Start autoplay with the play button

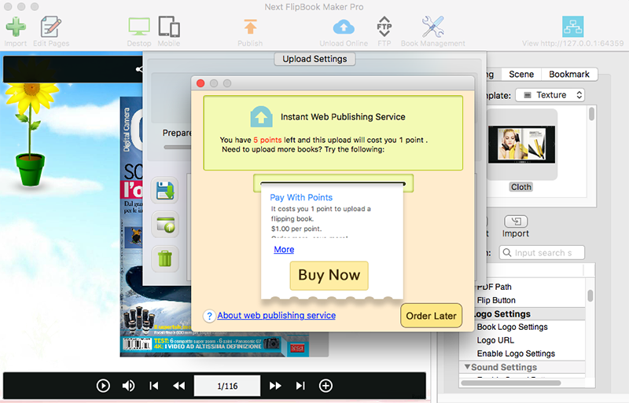(x=103, y=386)
